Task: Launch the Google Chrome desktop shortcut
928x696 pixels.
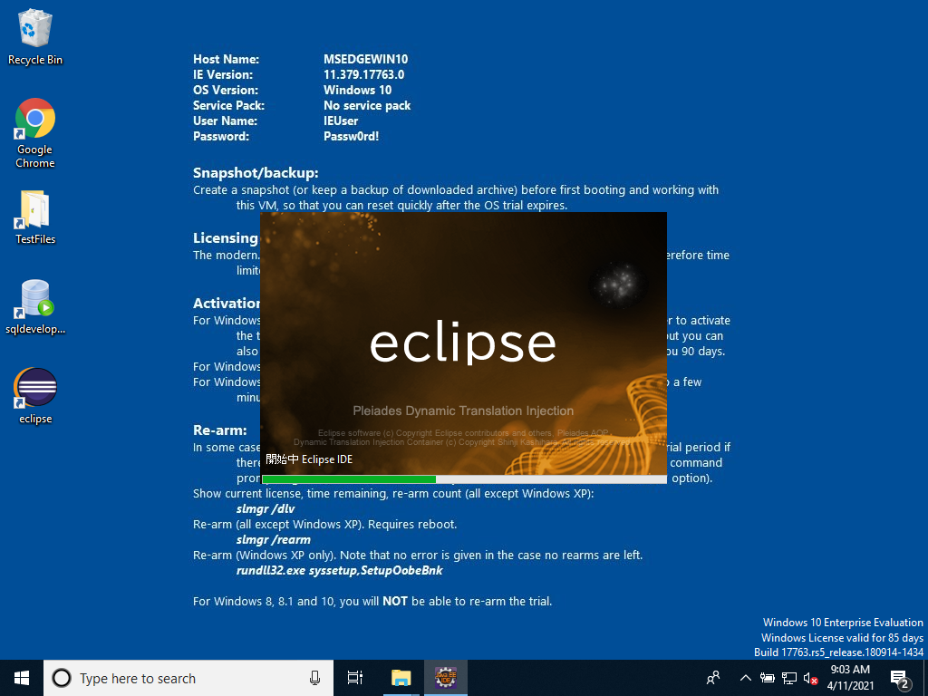Action: [x=35, y=133]
